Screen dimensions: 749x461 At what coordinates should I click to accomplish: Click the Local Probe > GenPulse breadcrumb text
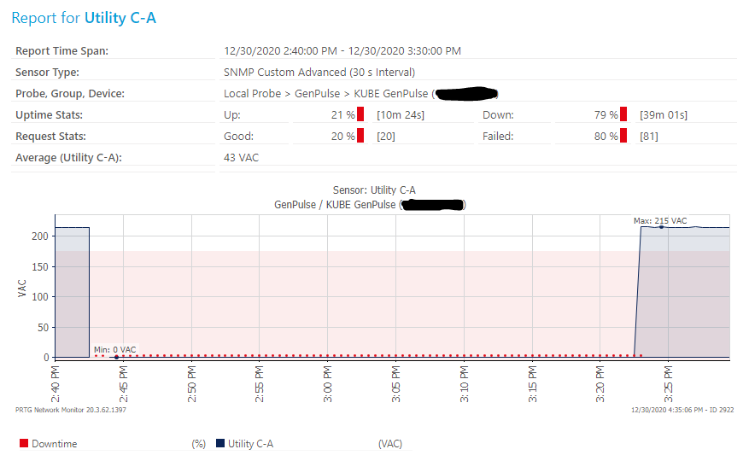pos(278,94)
